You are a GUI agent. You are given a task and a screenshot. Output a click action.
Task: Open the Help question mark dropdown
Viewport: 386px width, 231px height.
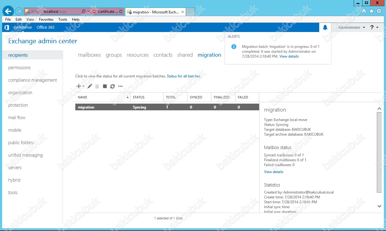pyautogui.click(x=374, y=27)
